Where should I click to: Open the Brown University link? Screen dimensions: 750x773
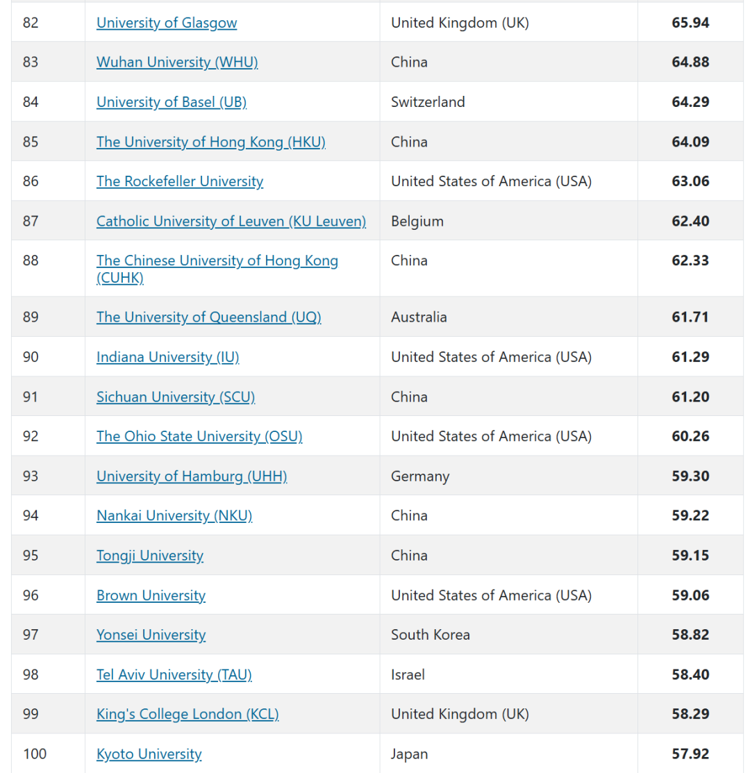151,596
